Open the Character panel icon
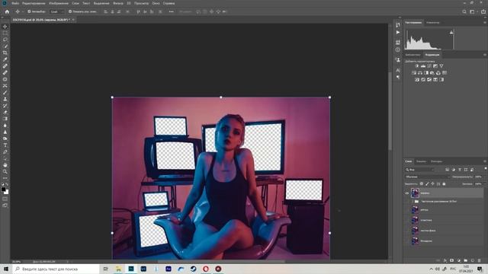 [x=398, y=70]
